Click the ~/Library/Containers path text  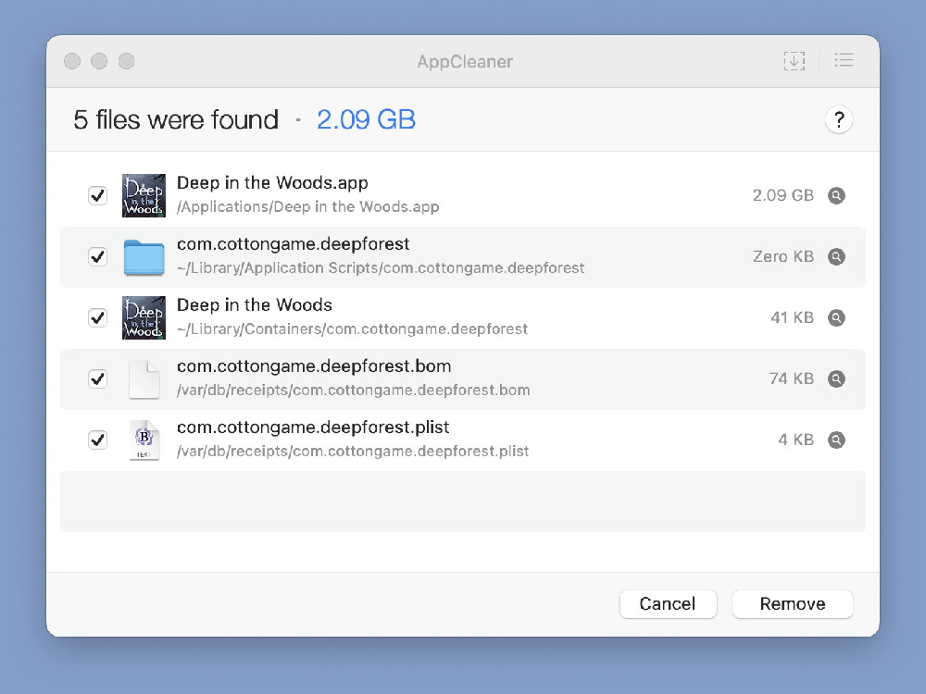click(x=352, y=329)
